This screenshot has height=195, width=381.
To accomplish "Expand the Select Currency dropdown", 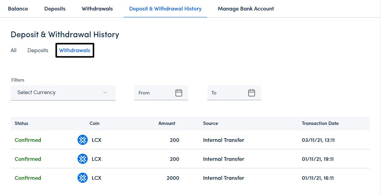I will 63,92.
